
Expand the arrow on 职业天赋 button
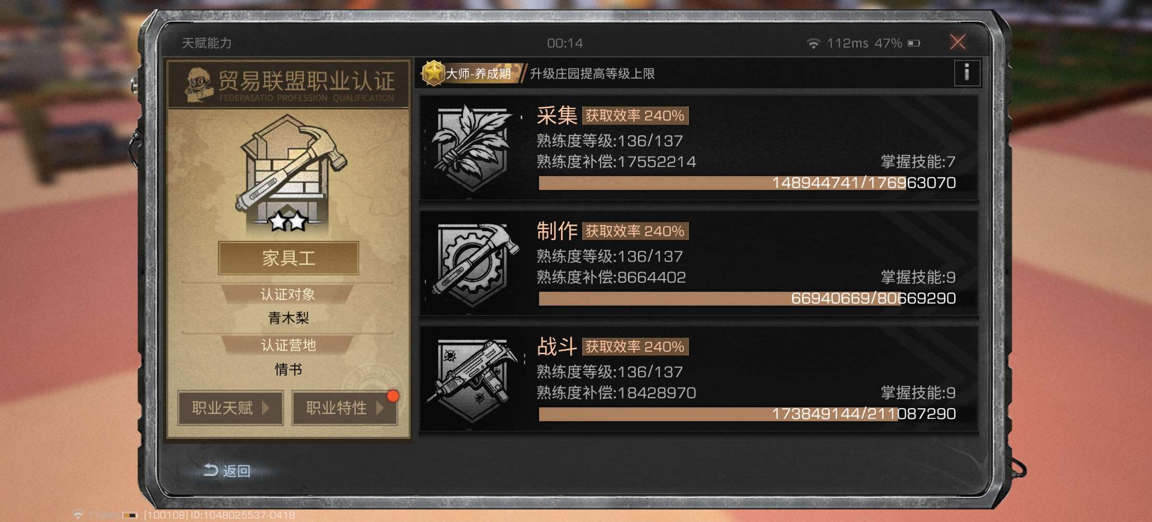click(265, 408)
